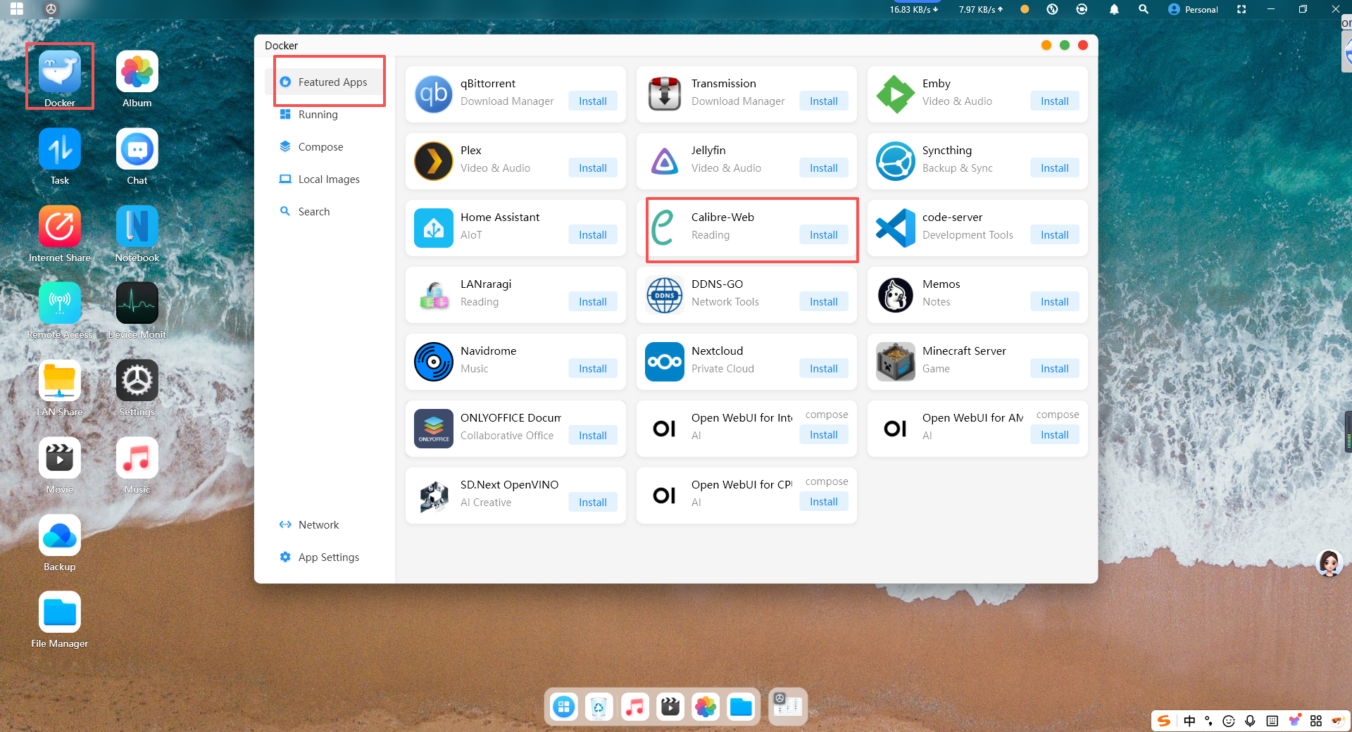Click the Navidrome app icon
This screenshot has width=1352, height=732.
point(434,362)
